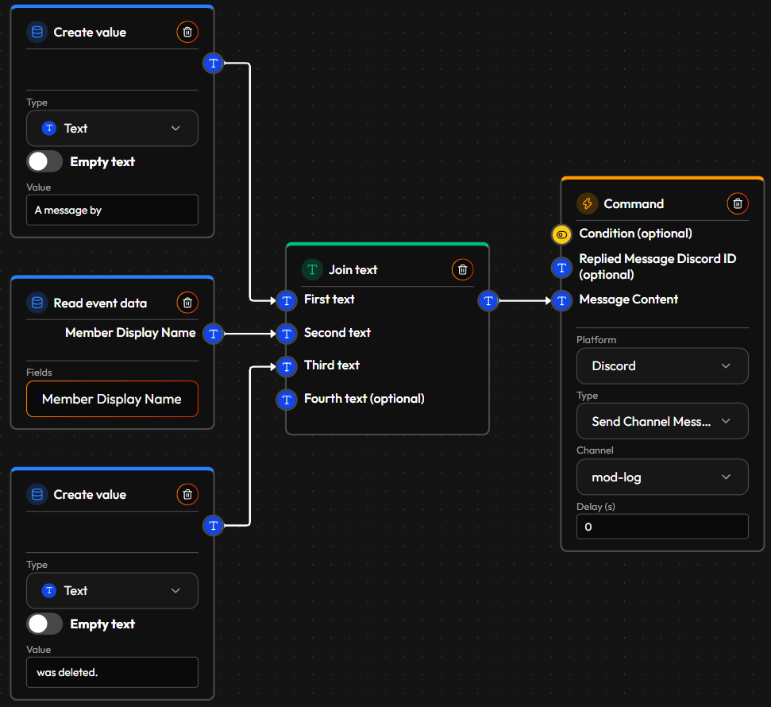The image size is (771, 707).
Task: Open the Send Channel Mess... type dropdown
Action: [662, 421]
